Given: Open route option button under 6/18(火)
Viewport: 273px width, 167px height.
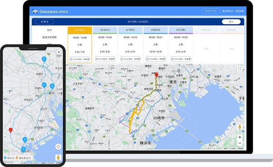Looking at the screenshot, I should coord(105,59).
